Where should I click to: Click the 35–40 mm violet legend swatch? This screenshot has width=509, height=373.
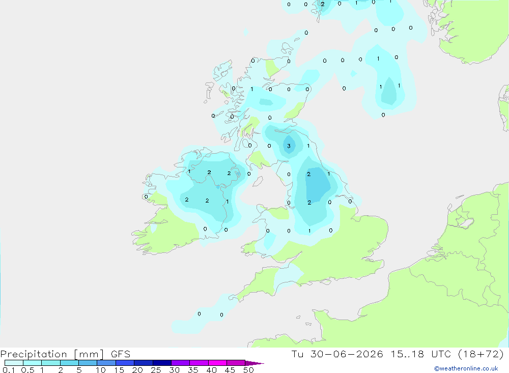coord(199,363)
